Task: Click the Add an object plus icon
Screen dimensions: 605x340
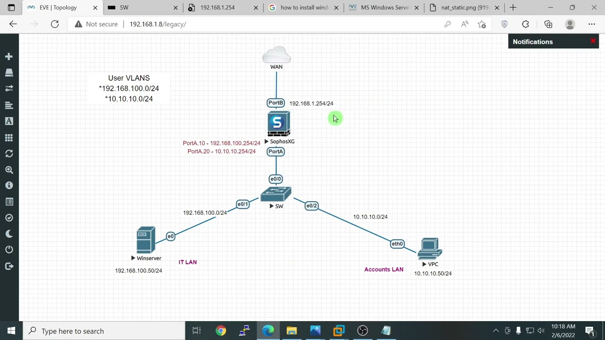Action: [9, 57]
